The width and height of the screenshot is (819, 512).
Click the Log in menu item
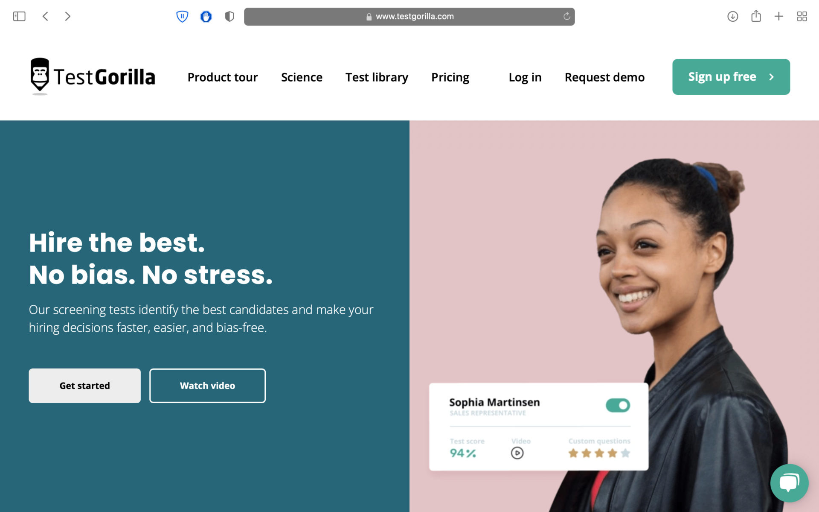524,77
